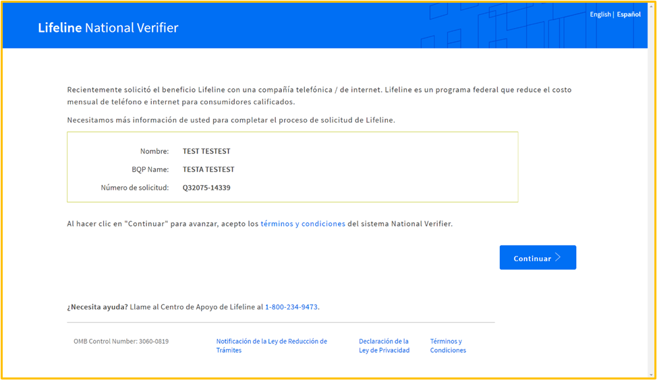The height and width of the screenshot is (380, 657).
Task: Open footer Términos y Condiciones link
Action: (x=448, y=346)
